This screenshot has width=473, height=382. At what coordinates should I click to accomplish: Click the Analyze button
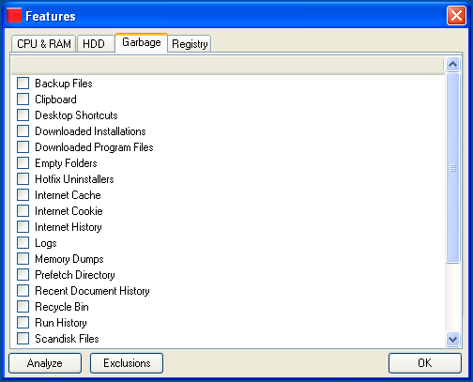[45, 363]
